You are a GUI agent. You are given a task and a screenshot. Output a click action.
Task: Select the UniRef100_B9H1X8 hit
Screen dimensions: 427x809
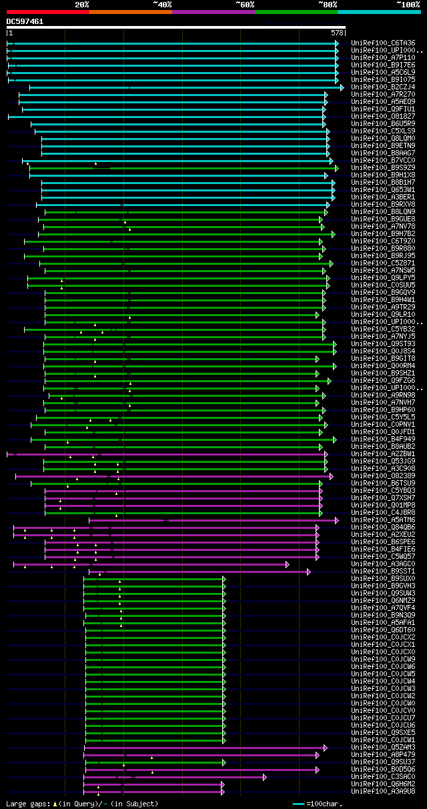point(383,175)
